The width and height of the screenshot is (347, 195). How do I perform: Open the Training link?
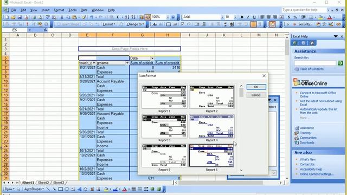click(305, 133)
